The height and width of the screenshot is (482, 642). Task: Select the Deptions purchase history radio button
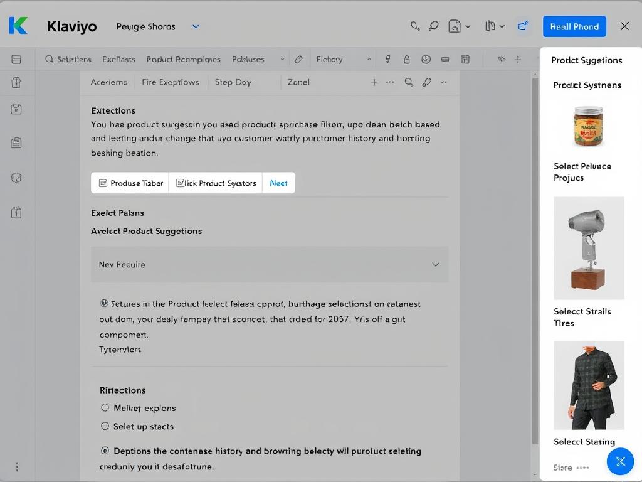click(x=105, y=451)
